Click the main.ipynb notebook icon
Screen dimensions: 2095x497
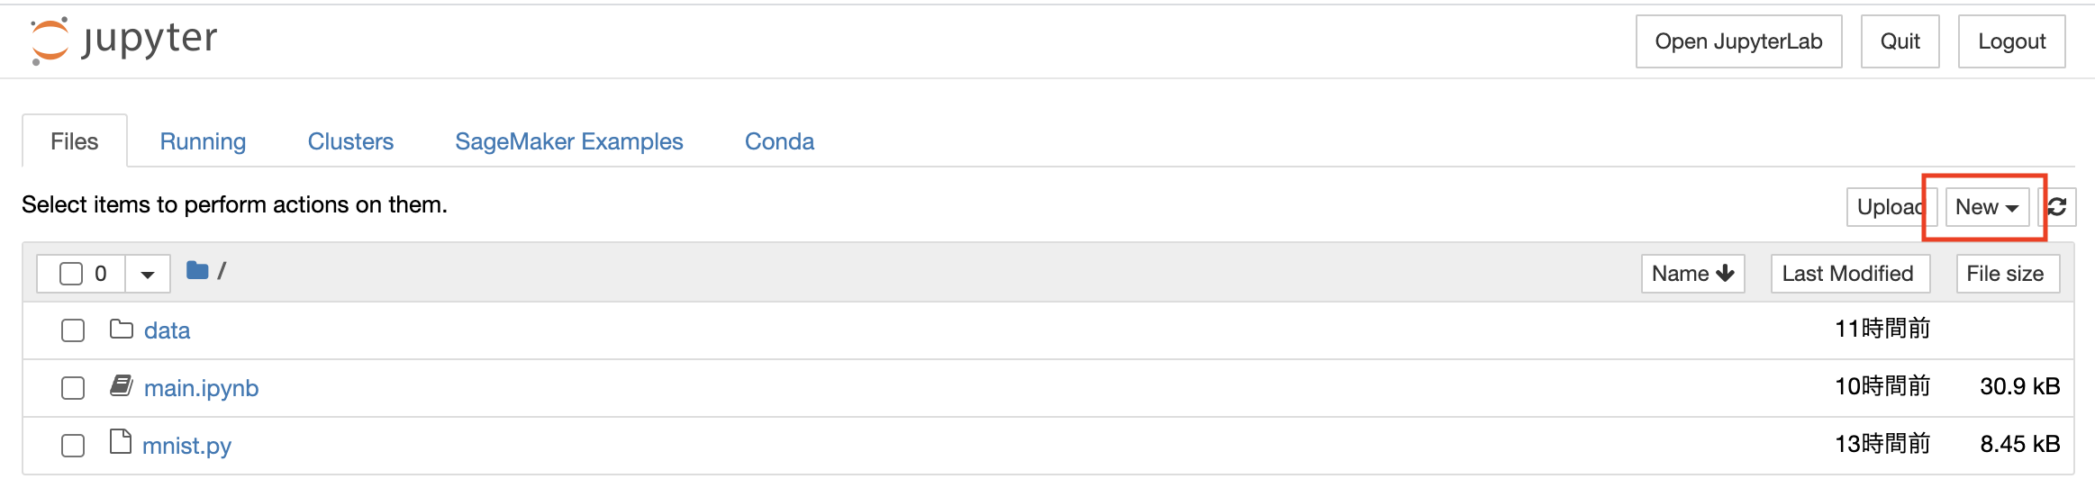(122, 386)
